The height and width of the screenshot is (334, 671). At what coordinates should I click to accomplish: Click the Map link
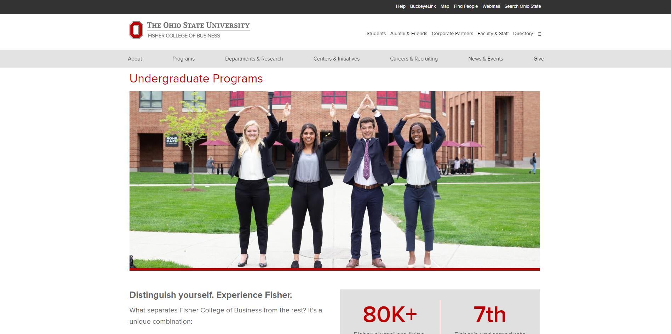click(445, 6)
